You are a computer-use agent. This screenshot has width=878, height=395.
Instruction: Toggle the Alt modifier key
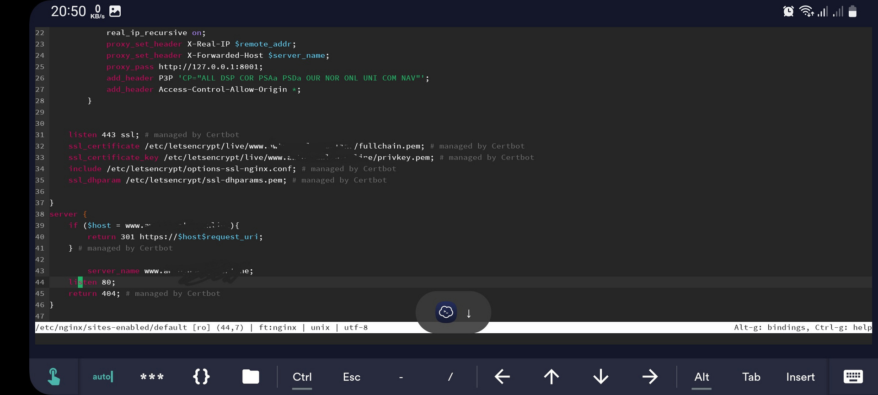(x=701, y=377)
